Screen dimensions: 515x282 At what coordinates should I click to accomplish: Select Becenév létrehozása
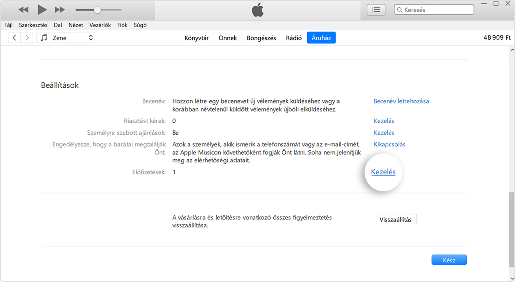point(401,101)
